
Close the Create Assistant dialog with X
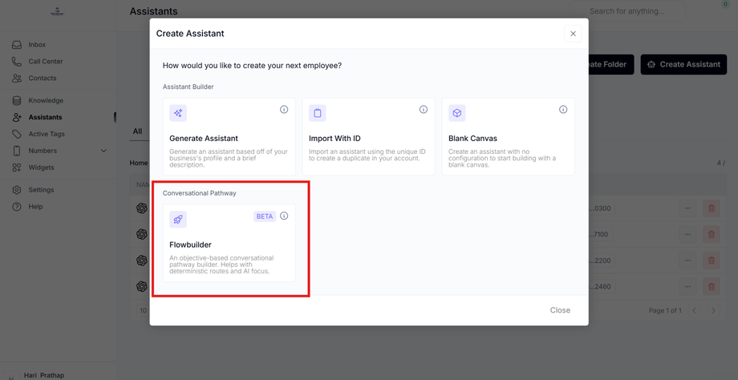(x=573, y=34)
